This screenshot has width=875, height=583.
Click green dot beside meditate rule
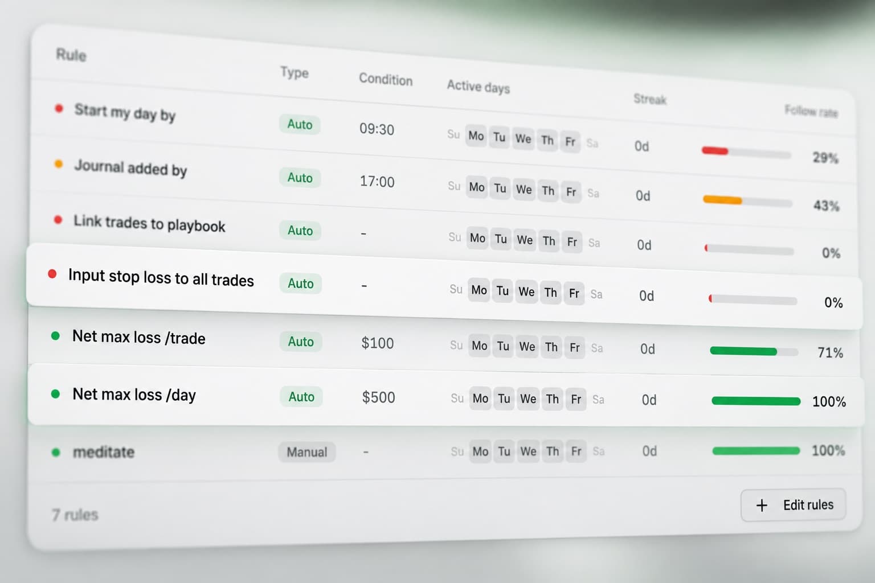click(56, 453)
